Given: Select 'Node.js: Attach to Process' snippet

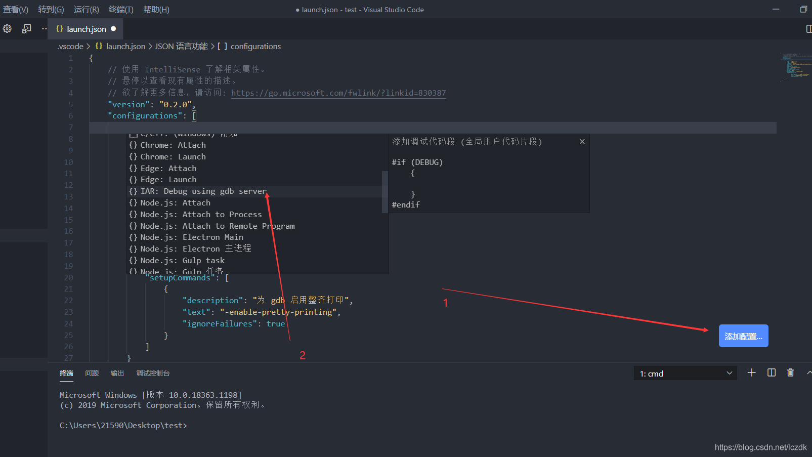Looking at the screenshot, I should tap(258, 215).
